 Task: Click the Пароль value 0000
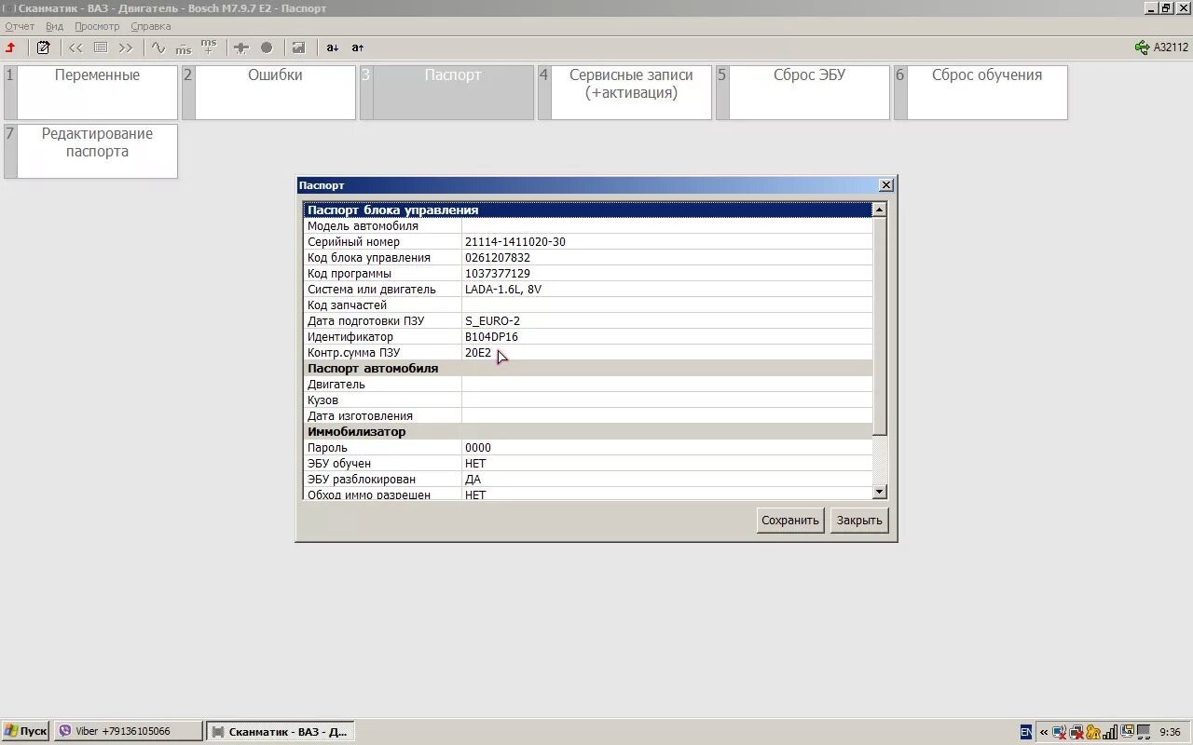point(478,448)
